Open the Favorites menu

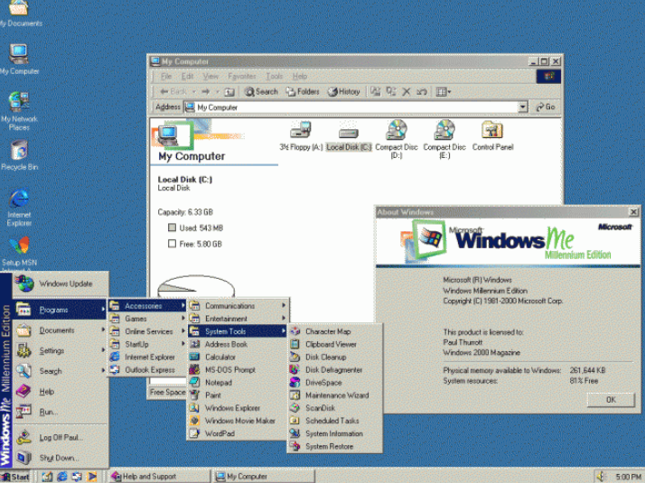[x=242, y=76]
